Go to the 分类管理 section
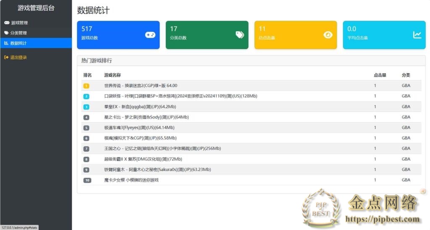430x230 pixels. click(19, 33)
